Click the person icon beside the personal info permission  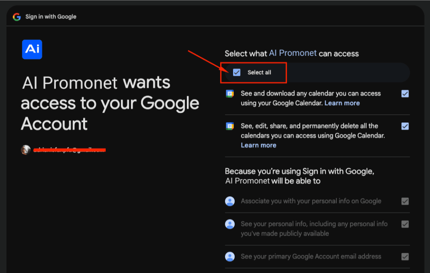(x=230, y=224)
